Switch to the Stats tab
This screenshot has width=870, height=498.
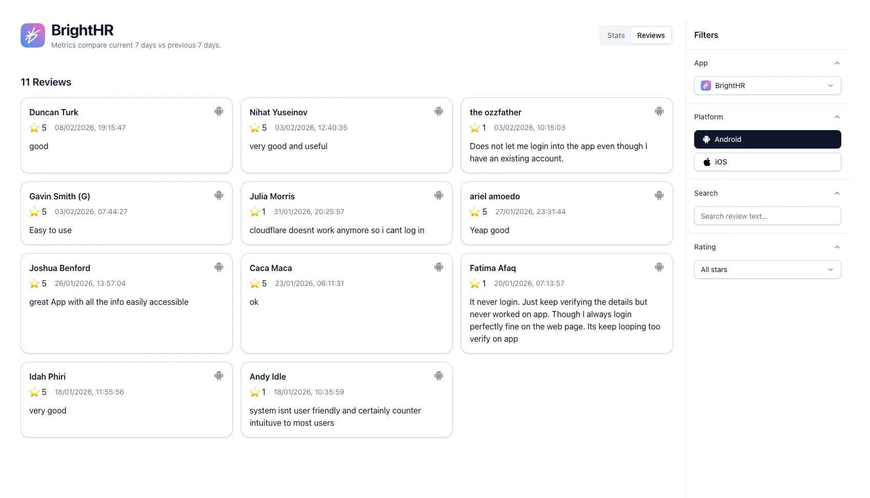point(615,35)
